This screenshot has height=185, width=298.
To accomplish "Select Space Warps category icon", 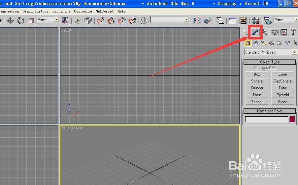I will [287, 43].
